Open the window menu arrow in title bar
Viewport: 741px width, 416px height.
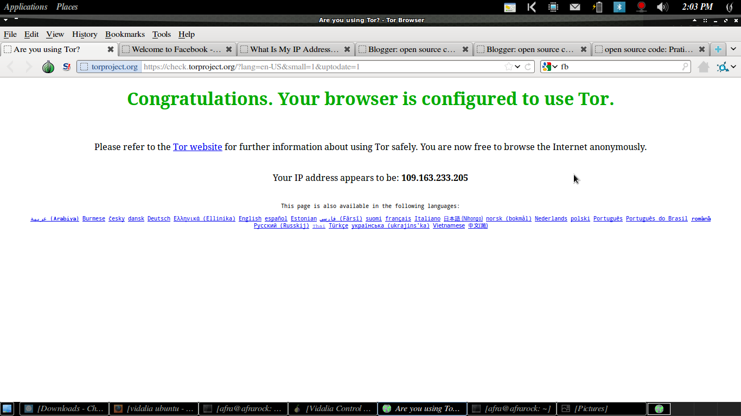point(5,20)
